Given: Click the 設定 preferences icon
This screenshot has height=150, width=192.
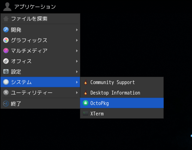Looking at the screenshot, I should click(x=6, y=72).
